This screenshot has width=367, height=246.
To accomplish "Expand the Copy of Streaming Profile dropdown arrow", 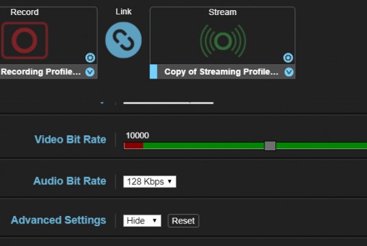I will (x=289, y=72).
